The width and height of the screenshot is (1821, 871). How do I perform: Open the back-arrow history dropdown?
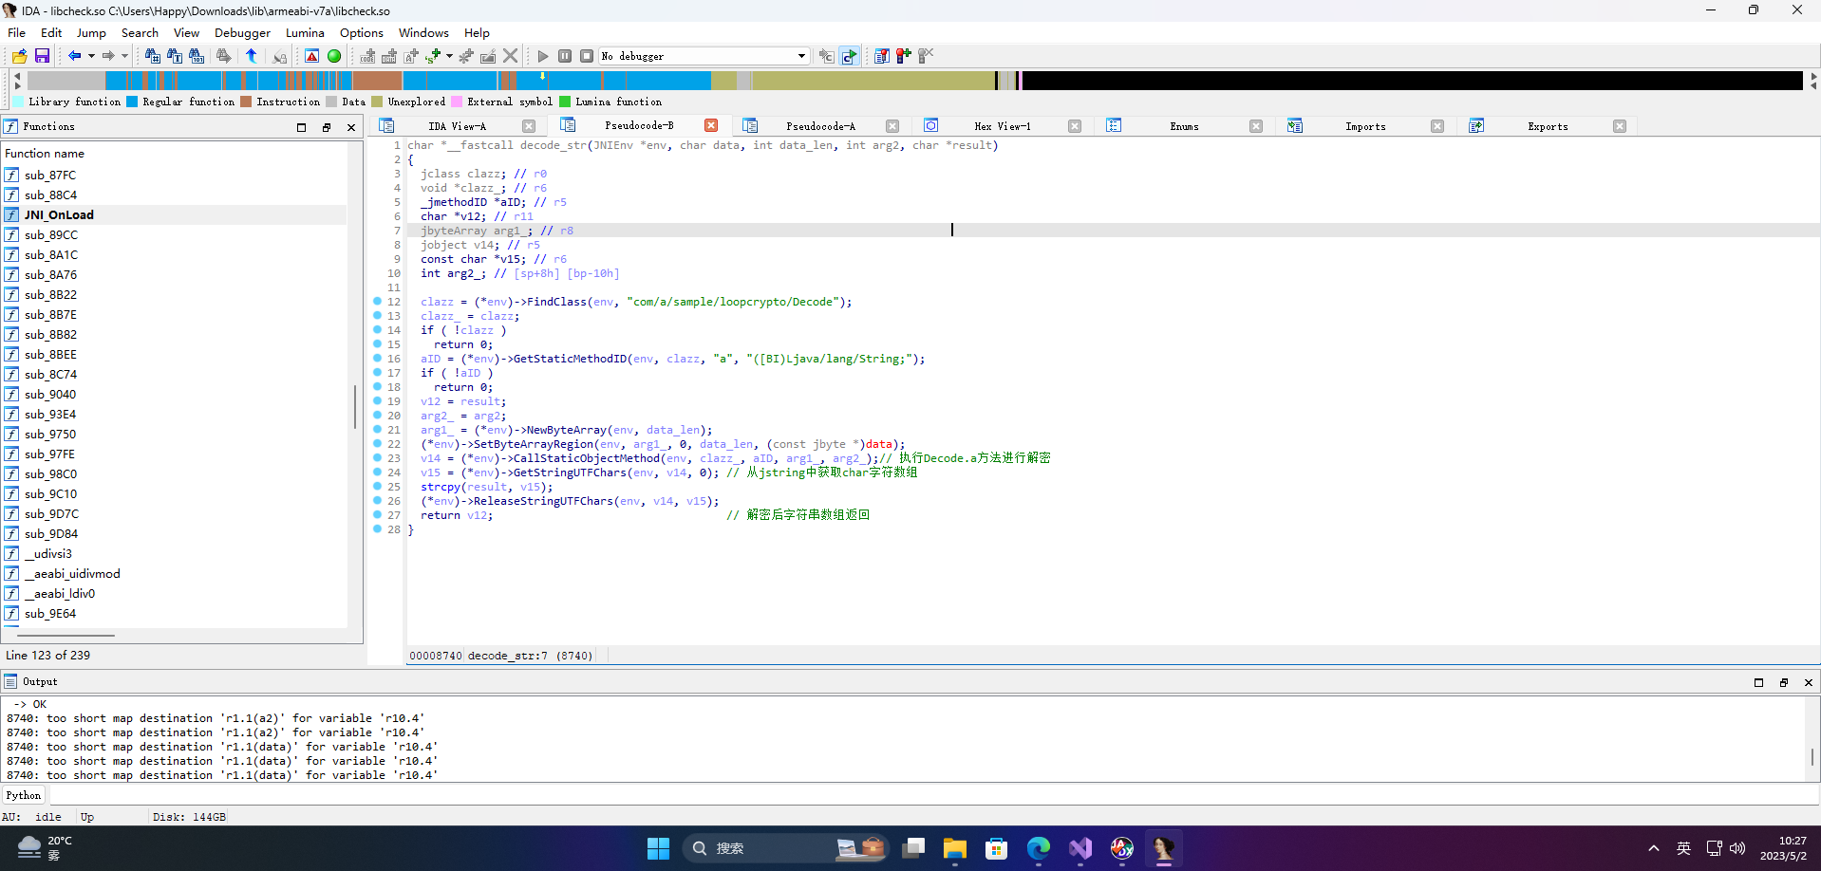pos(91,56)
